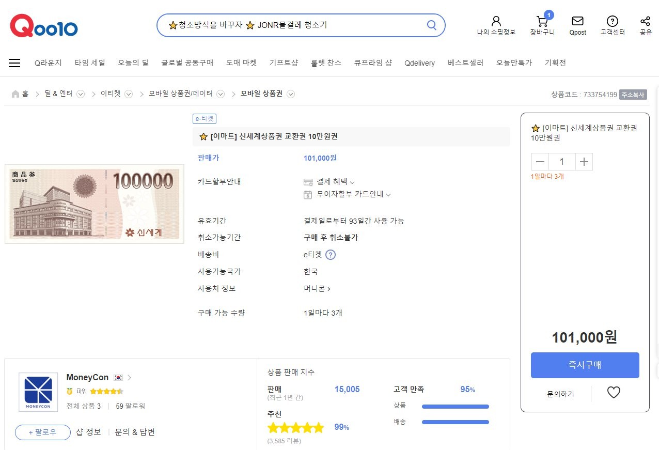The height and width of the screenshot is (450, 659).
Task: Open the 샵 정보 link
Action: coord(88,432)
